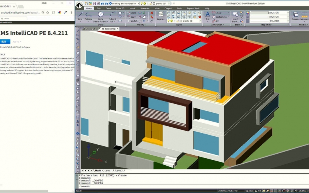Toggle layer freeze sun icon in Layers panel
Image resolution: width=309 pixels, height=193 pixels.
(171, 21)
